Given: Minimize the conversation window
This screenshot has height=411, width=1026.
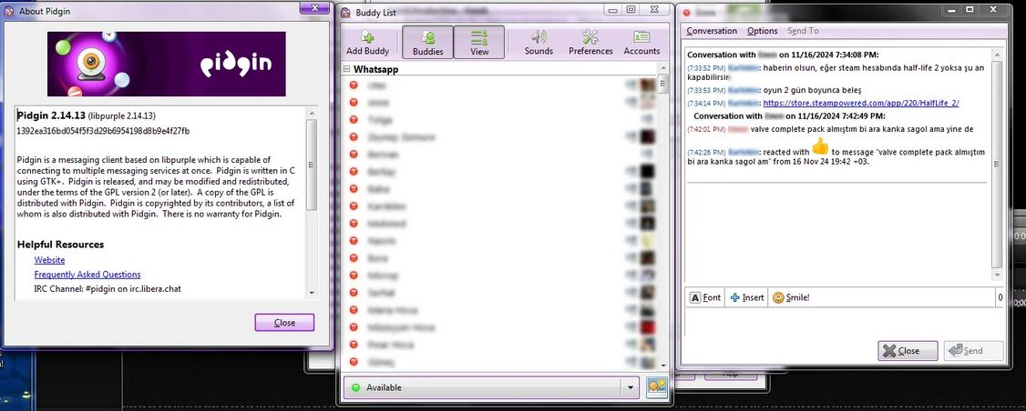Looking at the screenshot, I should click(x=951, y=9).
